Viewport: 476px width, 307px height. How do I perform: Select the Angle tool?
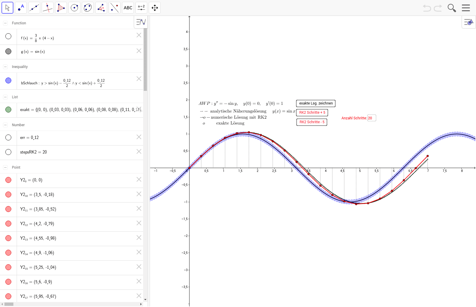point(101,8)
